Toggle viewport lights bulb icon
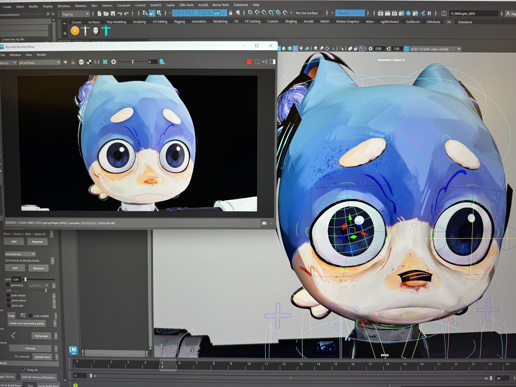516x387 pixels. [301, 49]
